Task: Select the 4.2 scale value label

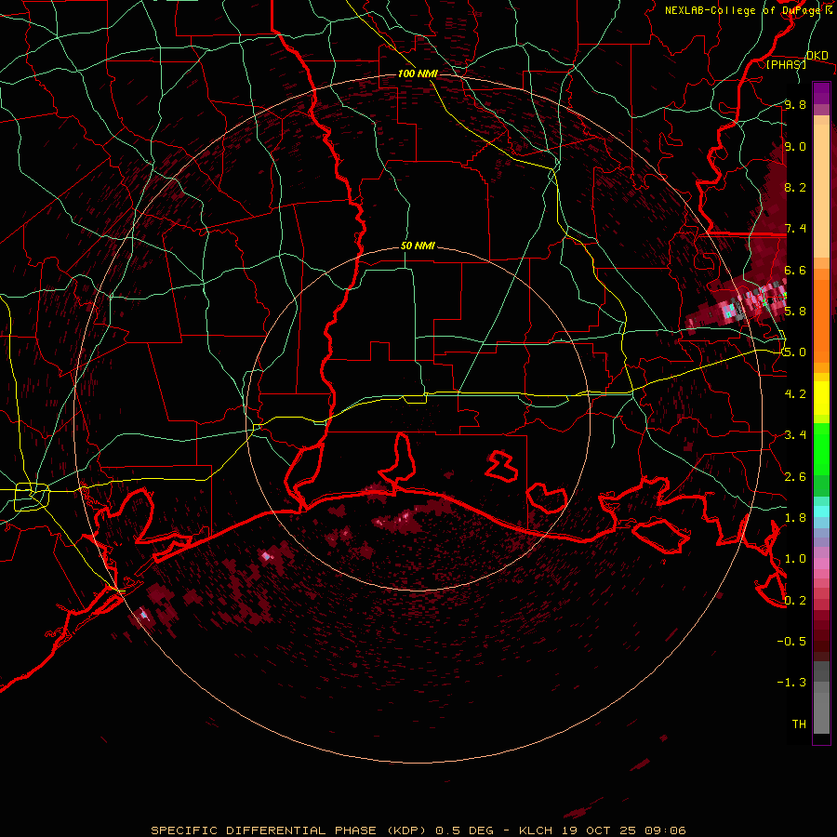Action: (795, 394)
